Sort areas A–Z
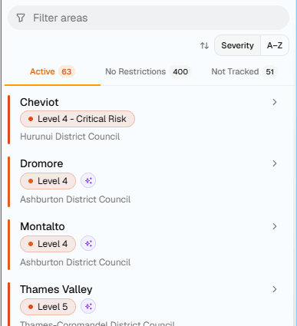 click(x=275, y=45)
